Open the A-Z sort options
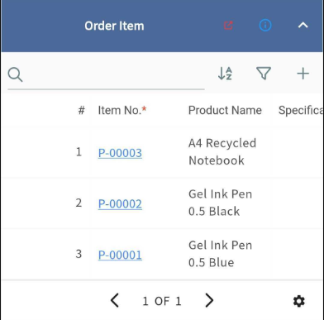 pos(225,74)
